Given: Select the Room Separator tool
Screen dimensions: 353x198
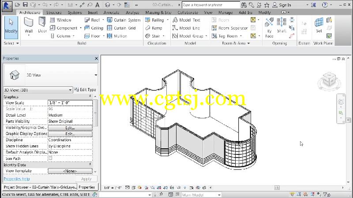Looking at the screenshot, I should (229, 28).
